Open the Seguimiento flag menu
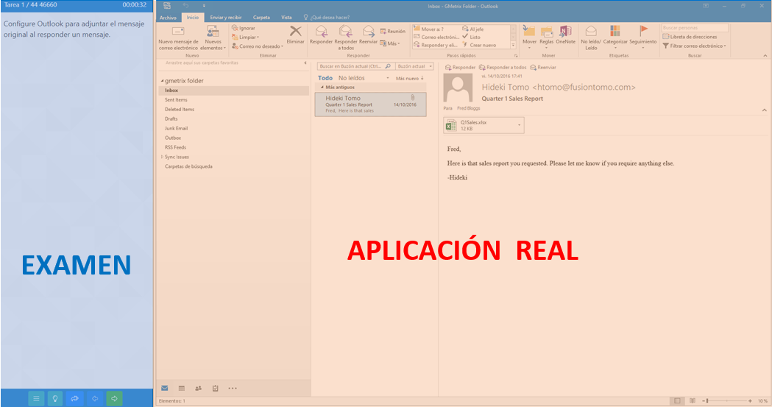Image resolution: width=772 pixels, height=407 pixels. point(643,36)
